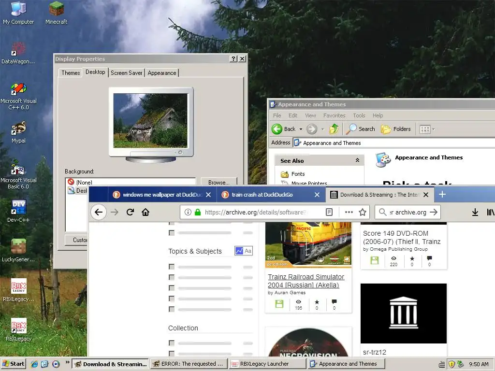Switch to Screen Saver tab
The height and width of the screenshot is (371, 495).
pos(127,73)
